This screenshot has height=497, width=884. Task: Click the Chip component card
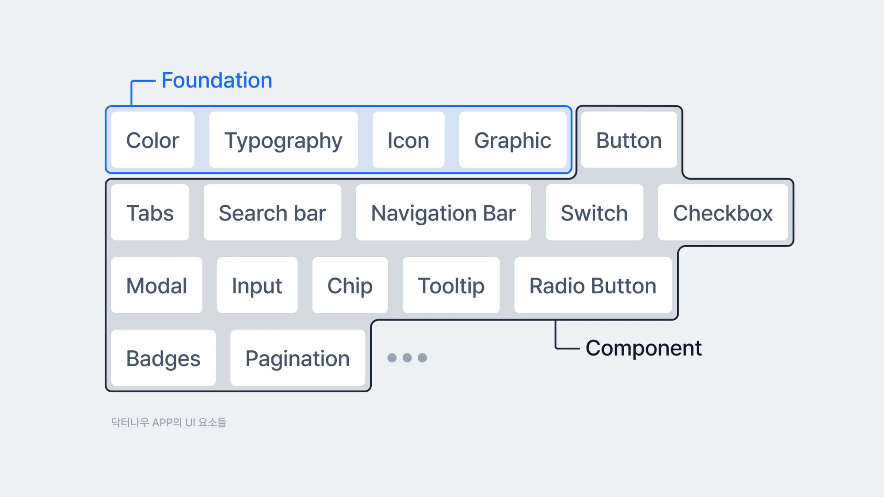tap(350, 285)
